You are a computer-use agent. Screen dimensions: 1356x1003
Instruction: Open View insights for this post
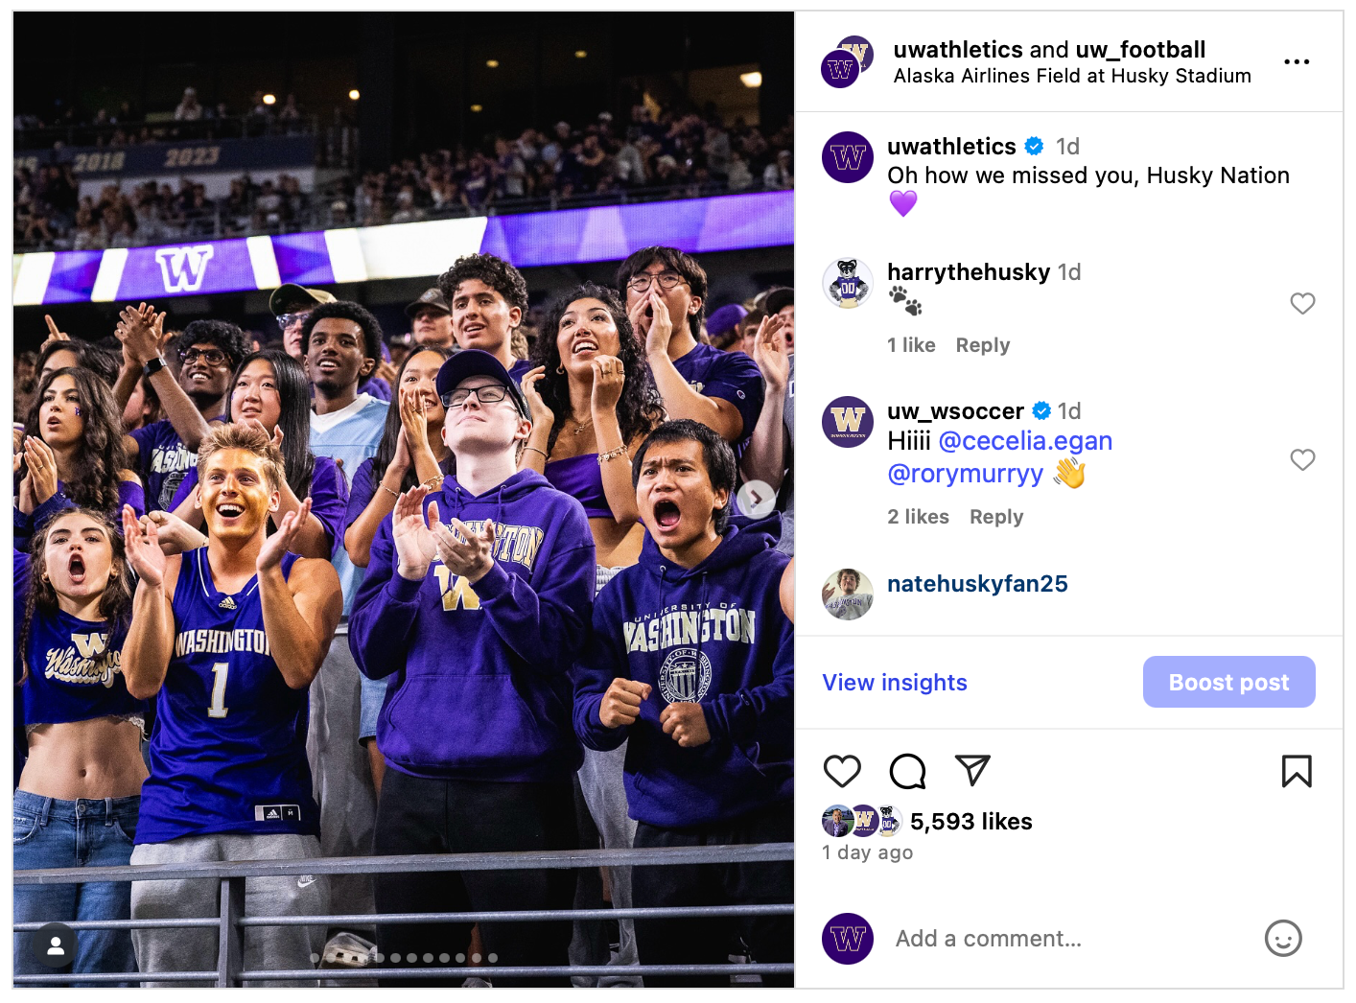[895, 683]
